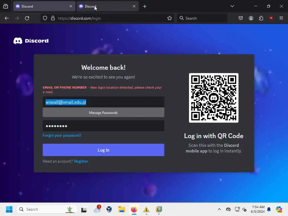Open Manage Passwords autofill option
The image size is (288, 216).
click(103, 112)
